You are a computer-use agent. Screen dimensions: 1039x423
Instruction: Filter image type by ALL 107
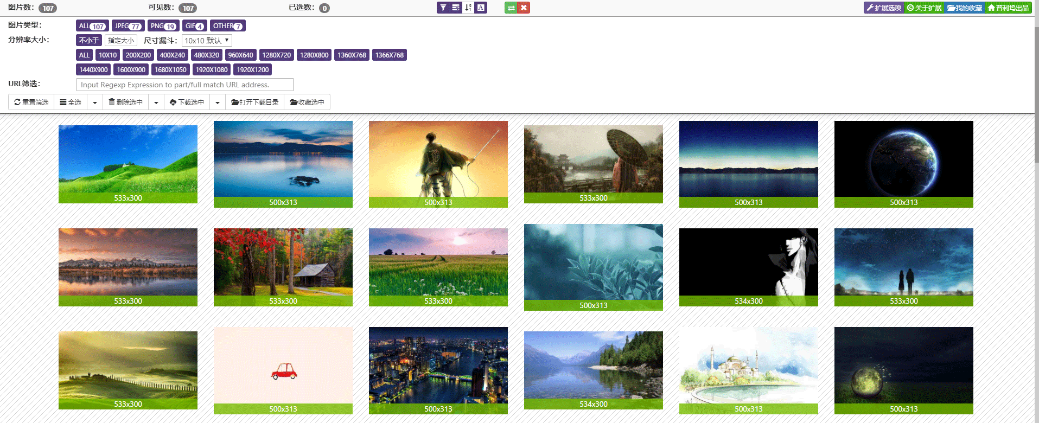click(x=92, y=25)
